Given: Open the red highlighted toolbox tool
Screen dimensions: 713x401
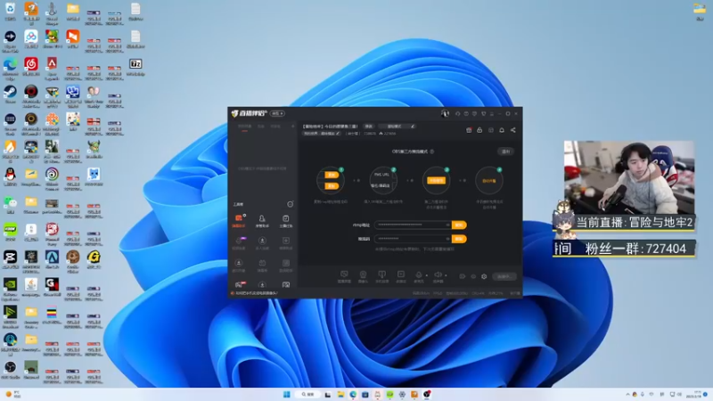Looking at the screenshot, I should click(x=239, y=221).
